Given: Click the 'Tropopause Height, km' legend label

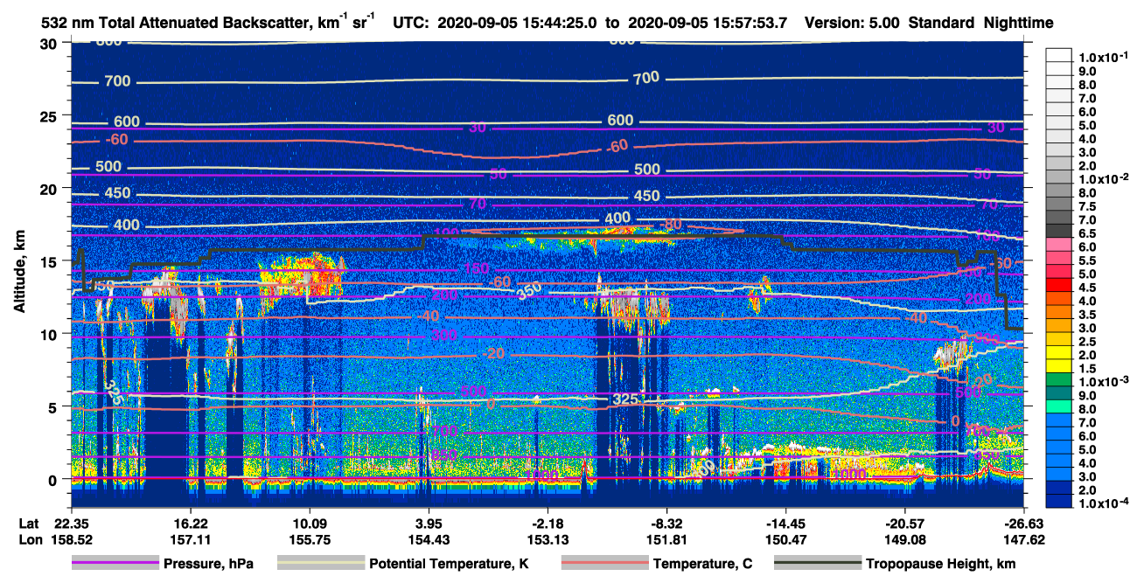Looking at the screenshot, I should [x=940, y=564].
